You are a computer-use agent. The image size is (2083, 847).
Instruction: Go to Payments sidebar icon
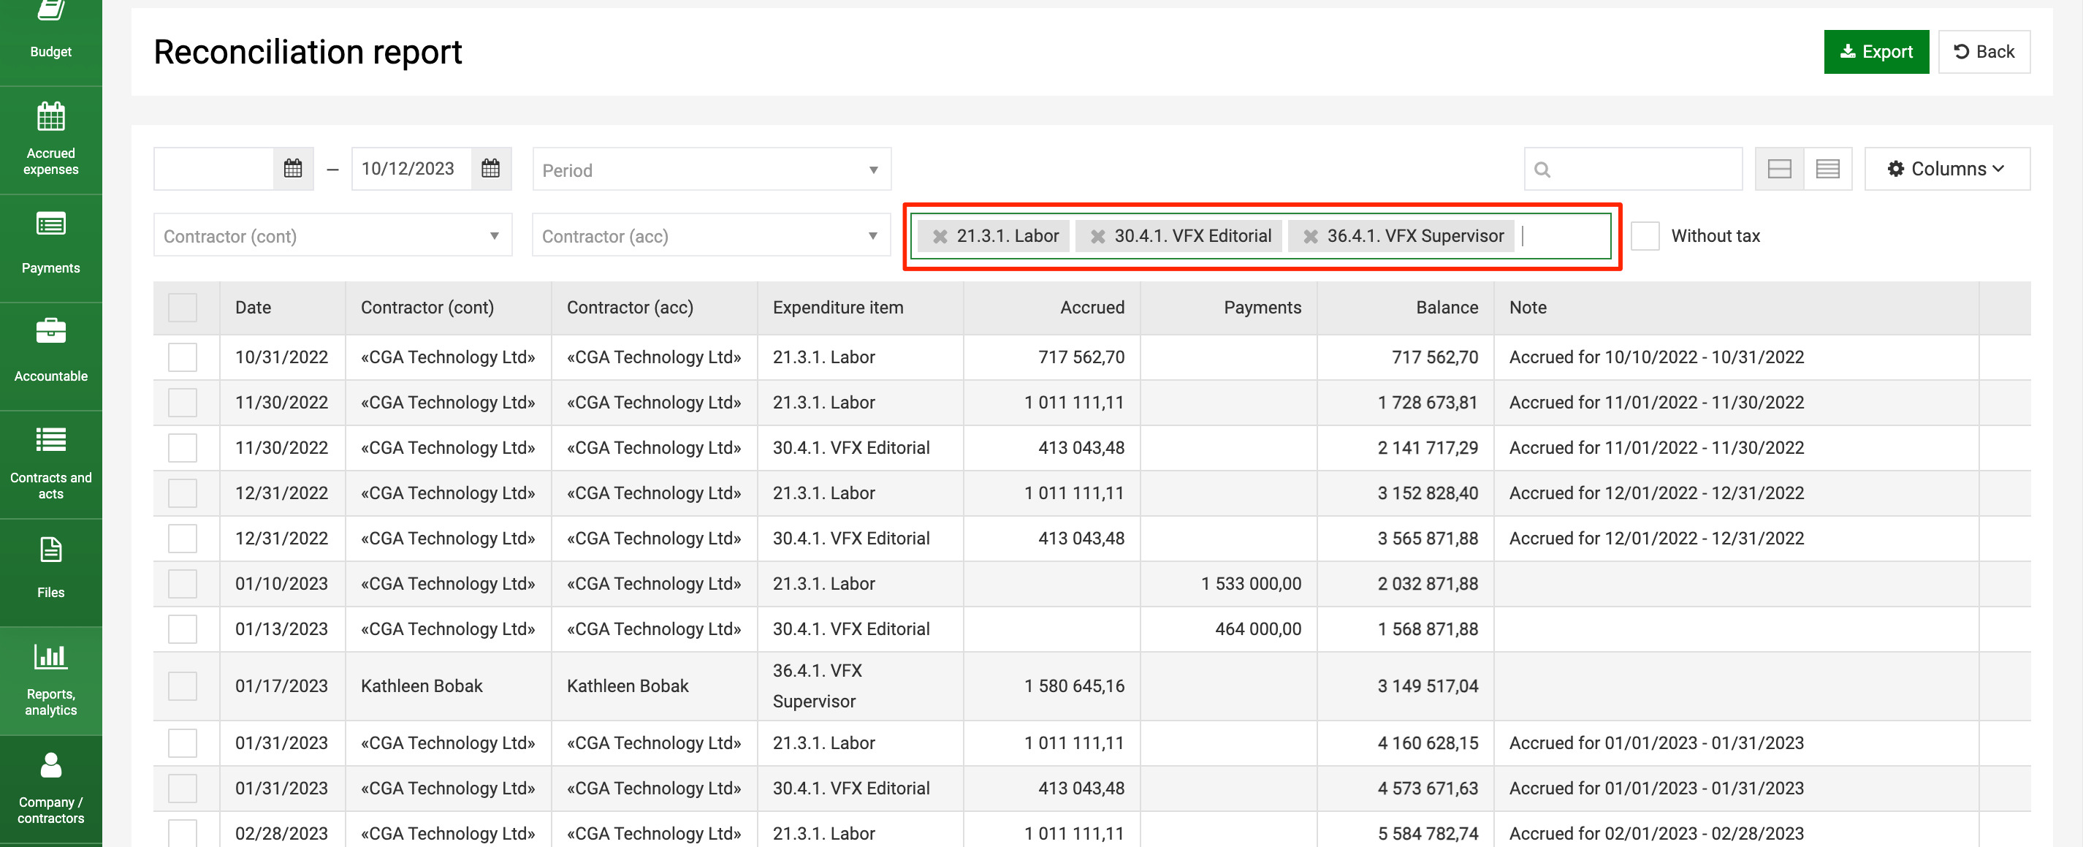pos(50,224)
